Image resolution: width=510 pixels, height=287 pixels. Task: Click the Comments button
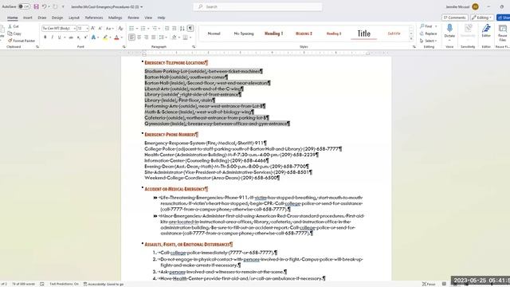[x=455, y=18]
